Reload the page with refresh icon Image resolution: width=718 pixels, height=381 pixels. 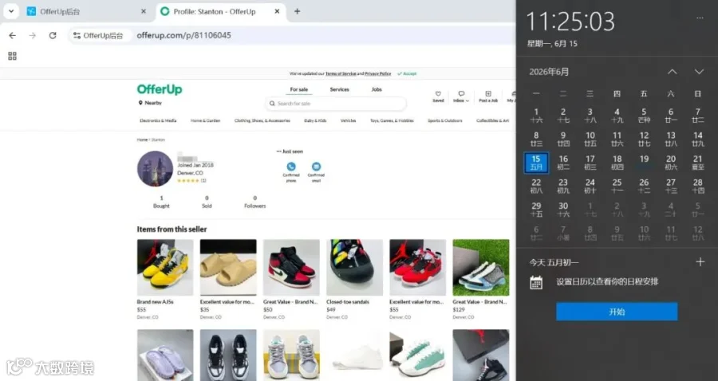click(x=53, y=35)
